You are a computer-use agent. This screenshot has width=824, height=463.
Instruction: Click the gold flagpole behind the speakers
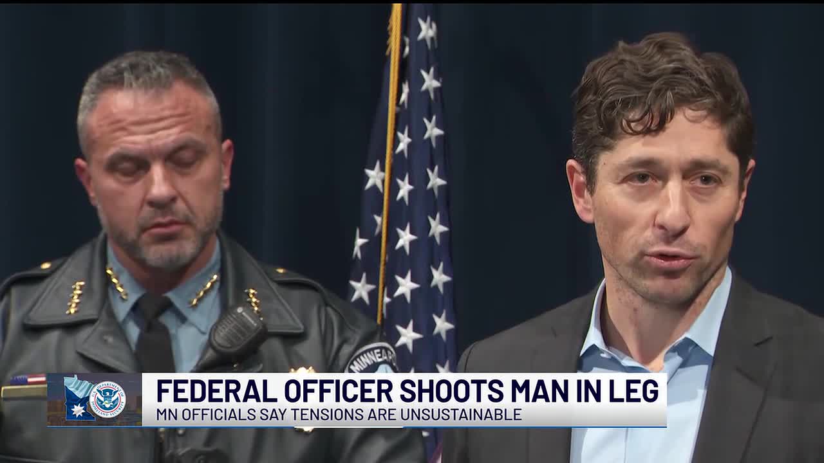pos(389,161)
